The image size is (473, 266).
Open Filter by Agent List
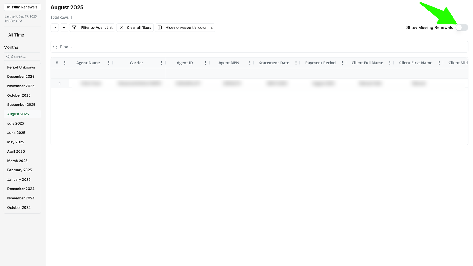92,27
